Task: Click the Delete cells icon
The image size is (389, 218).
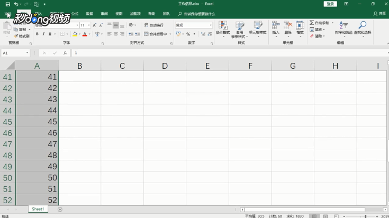Action: tap(288, 29)
